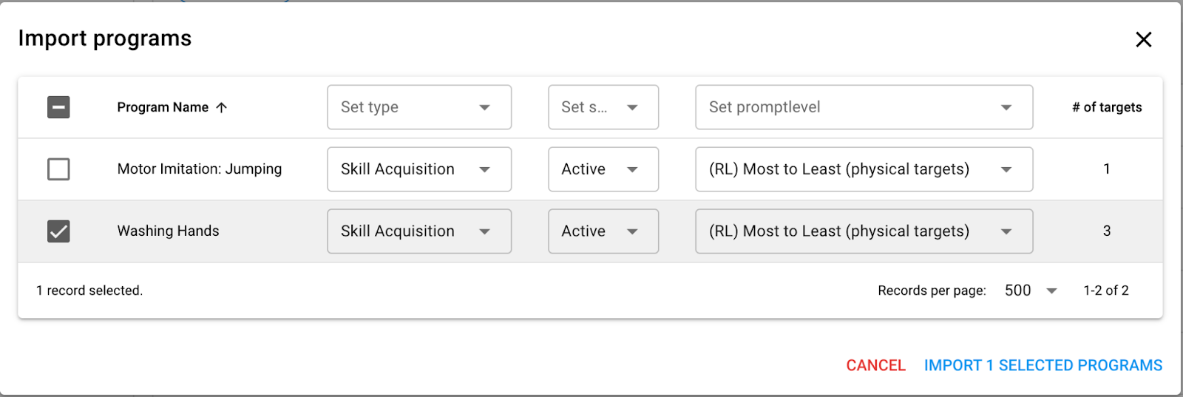Click the CANCEL button
This screenshot has height=397, width=1183.
point(875,365)
